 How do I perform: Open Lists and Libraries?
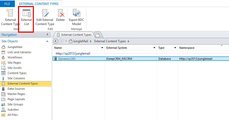pos(19,52)
